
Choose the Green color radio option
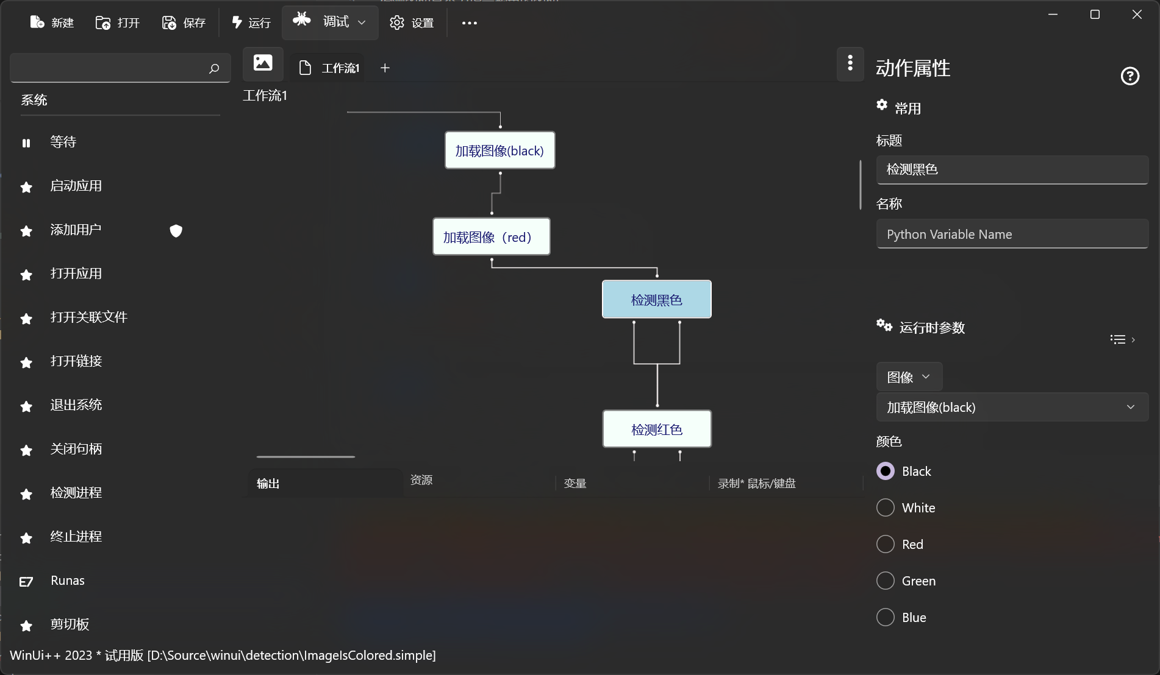tap(886, 581)
